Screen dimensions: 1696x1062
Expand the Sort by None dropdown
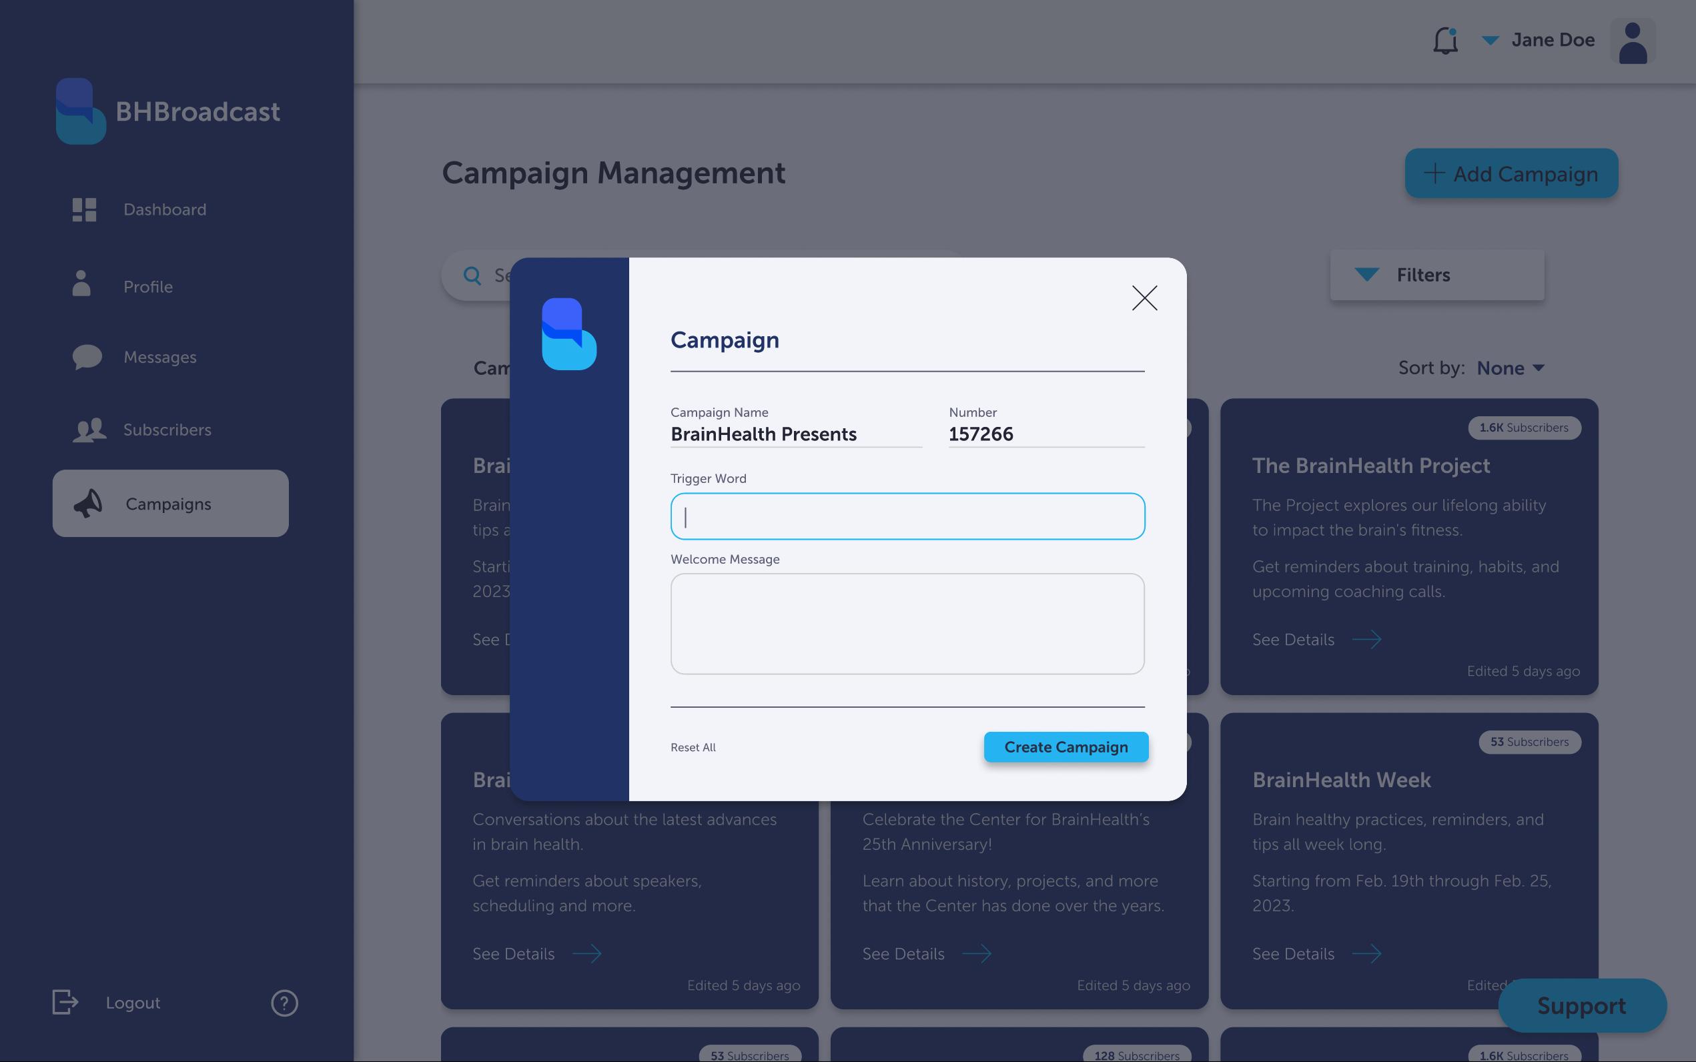(x=1510, y=368)
